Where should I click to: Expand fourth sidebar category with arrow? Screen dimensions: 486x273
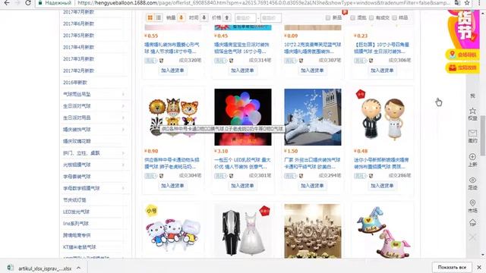pos(123,130)
